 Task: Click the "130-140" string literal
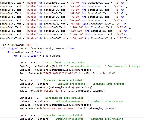[x=77, y=38]
